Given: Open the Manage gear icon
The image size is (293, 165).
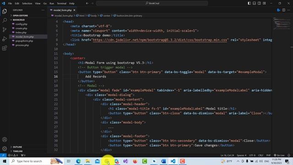Looking at the screenshot, I should click(x=5, y=148).
